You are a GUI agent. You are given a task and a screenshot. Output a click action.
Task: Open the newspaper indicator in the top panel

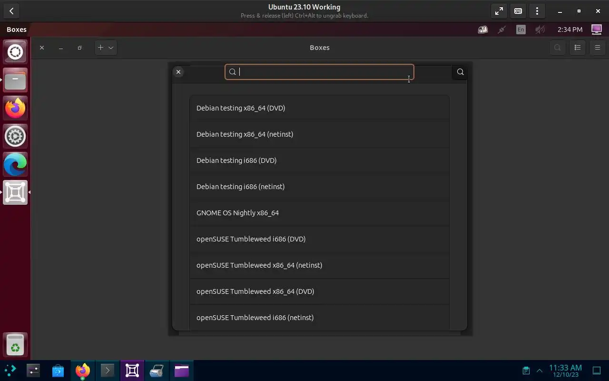tap(483, 30)
